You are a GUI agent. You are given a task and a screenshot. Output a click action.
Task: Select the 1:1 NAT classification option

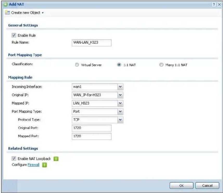[119, 65]
